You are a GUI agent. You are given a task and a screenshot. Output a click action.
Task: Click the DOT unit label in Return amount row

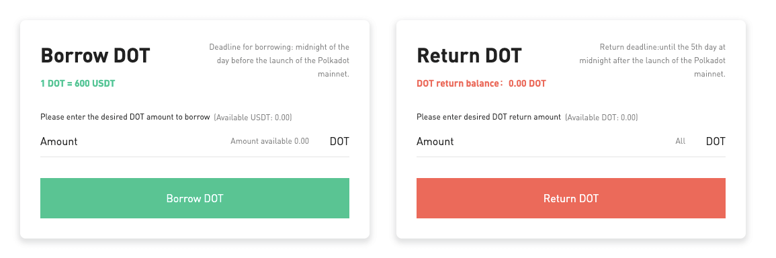click(x=716, y=141)
